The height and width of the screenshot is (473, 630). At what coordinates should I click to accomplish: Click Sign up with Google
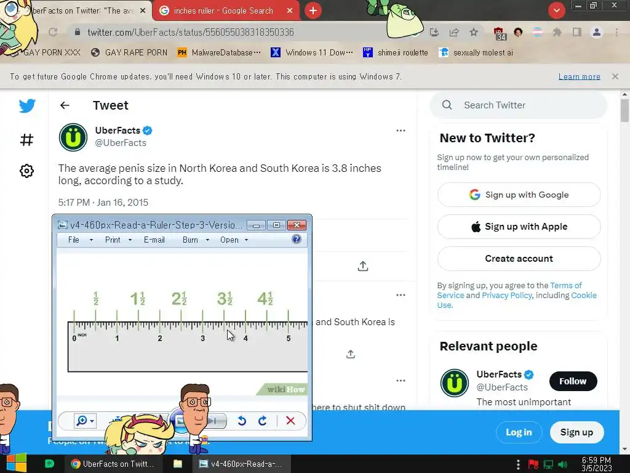point(519,195)
